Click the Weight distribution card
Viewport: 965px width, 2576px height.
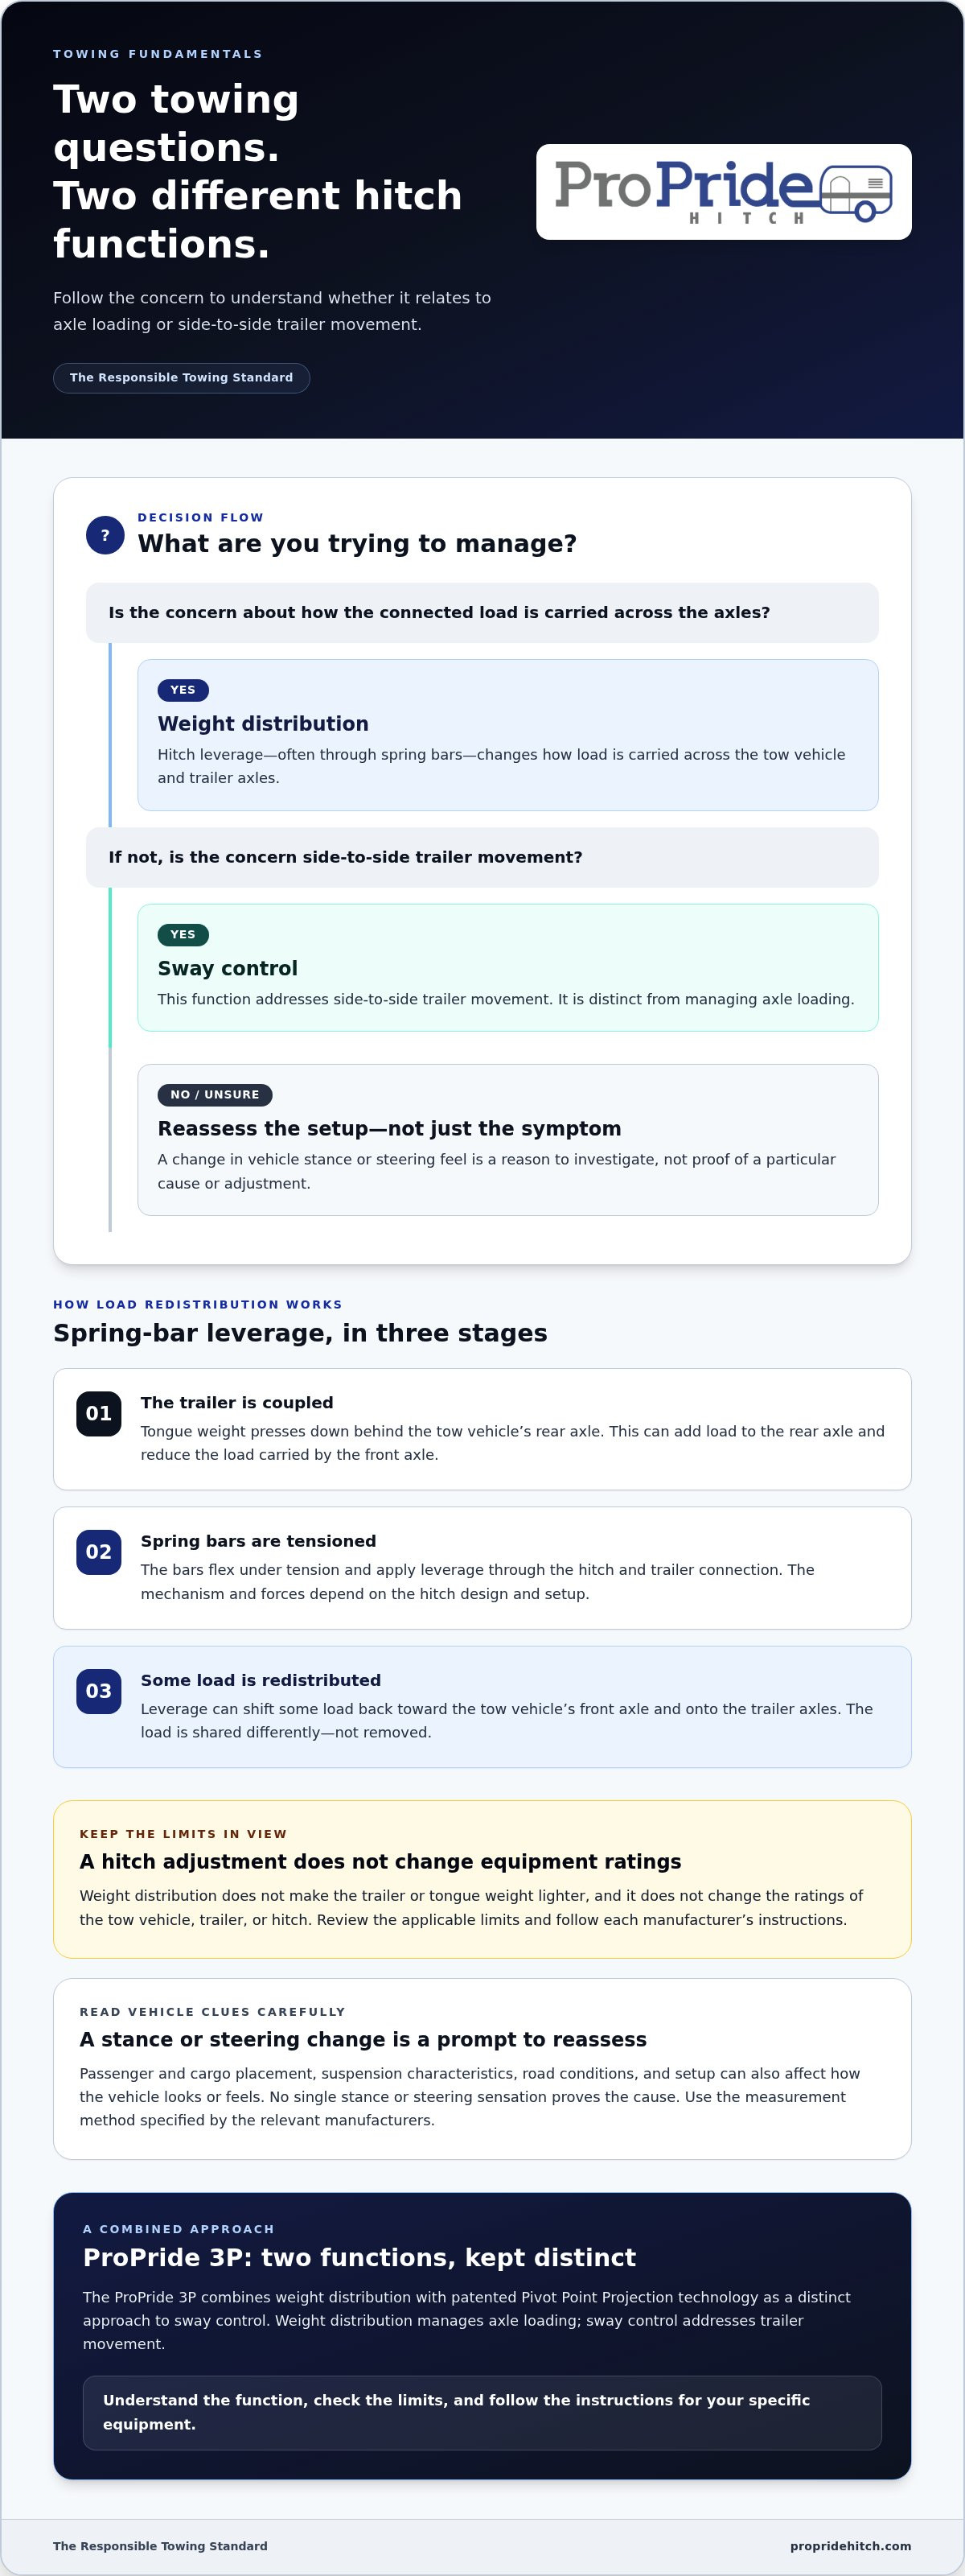tap(507, 735)
